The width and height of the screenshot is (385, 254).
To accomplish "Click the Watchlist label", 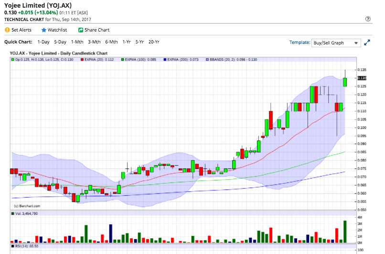I will click(57, 30).
